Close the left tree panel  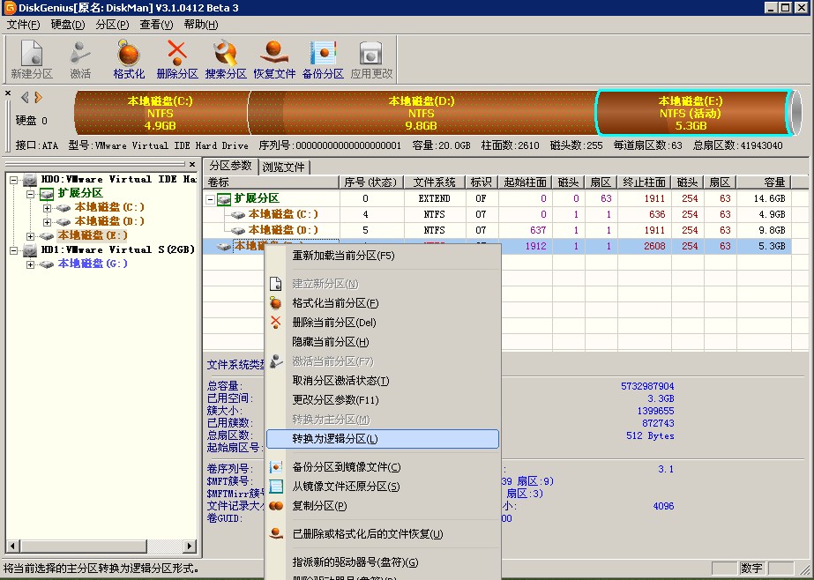coord(192,165)
